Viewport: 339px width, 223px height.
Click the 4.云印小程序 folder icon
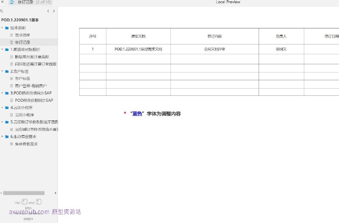coord(7,108)
